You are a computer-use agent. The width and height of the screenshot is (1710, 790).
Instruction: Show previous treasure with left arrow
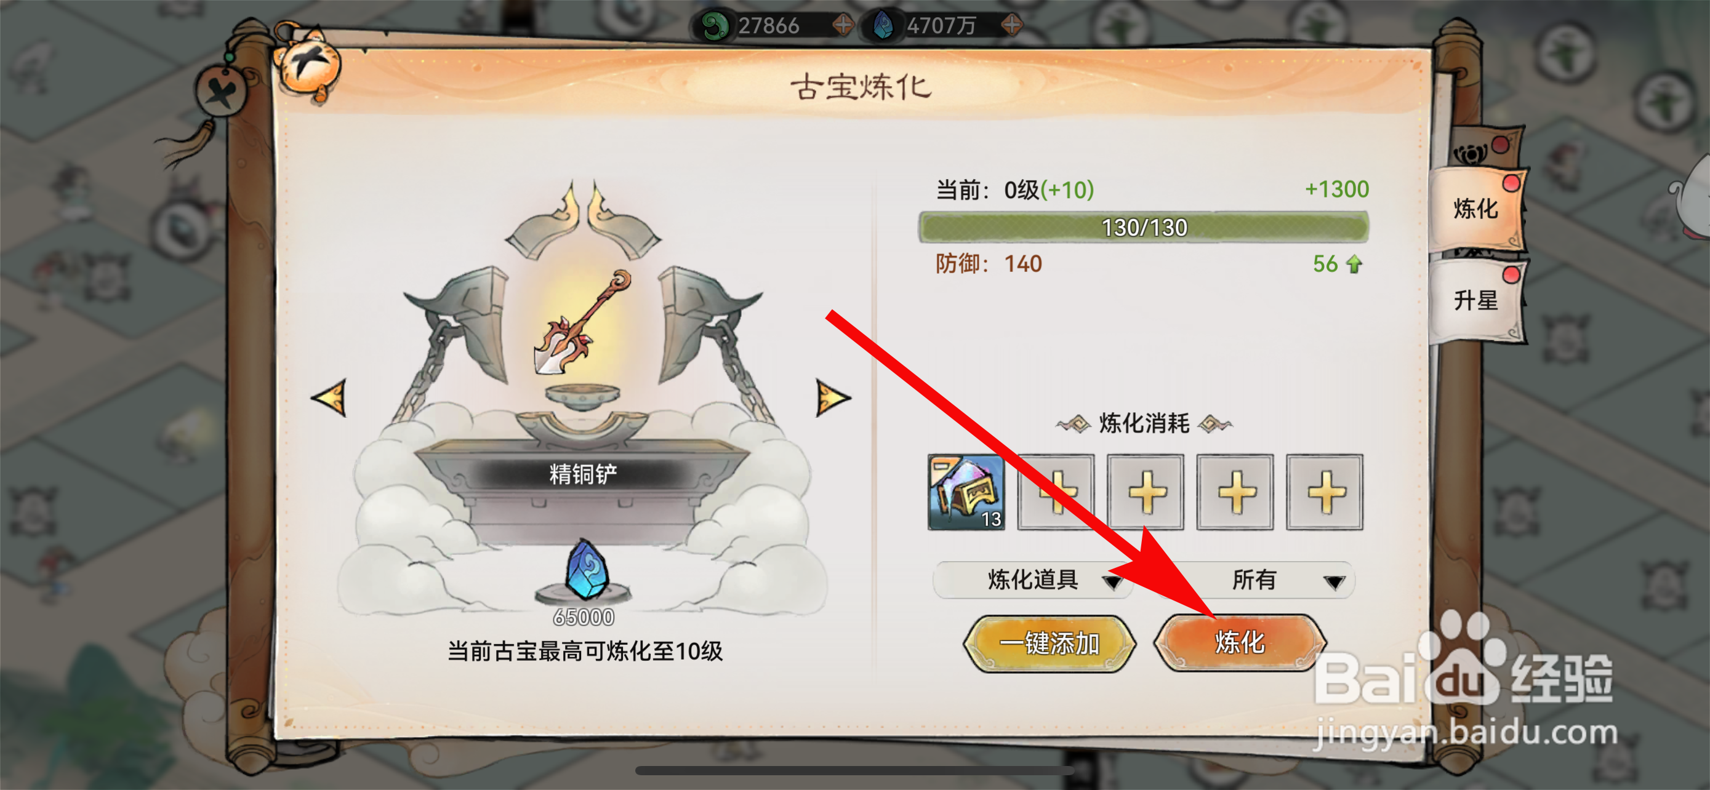[x=330, y=398]
